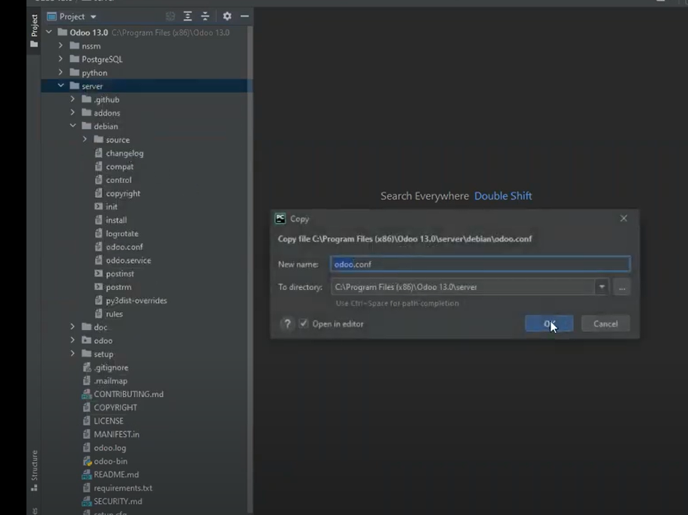Click the To directory path field
The image size is (688, 515).
click(x=464, y=287)
